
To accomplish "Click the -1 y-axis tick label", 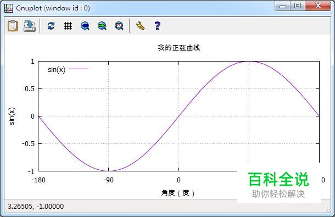I will tap(31, 171).
